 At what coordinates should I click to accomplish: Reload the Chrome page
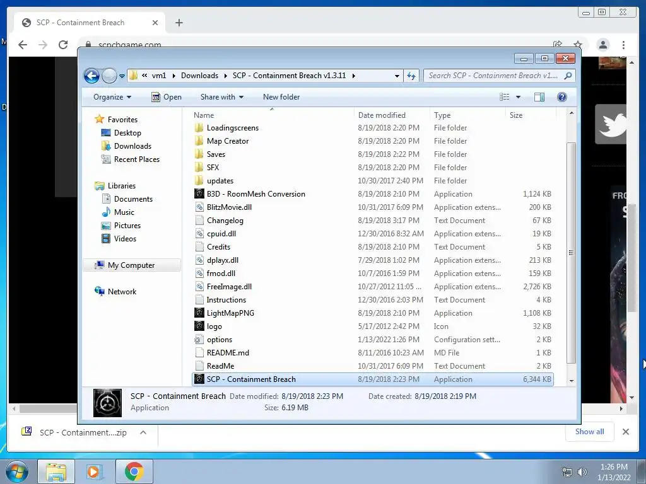tap(63, 45)
